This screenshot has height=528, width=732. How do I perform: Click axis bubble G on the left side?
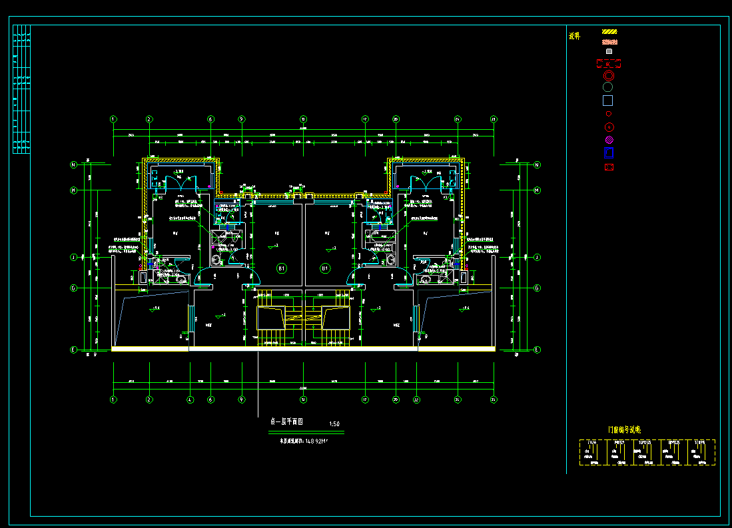73,288
